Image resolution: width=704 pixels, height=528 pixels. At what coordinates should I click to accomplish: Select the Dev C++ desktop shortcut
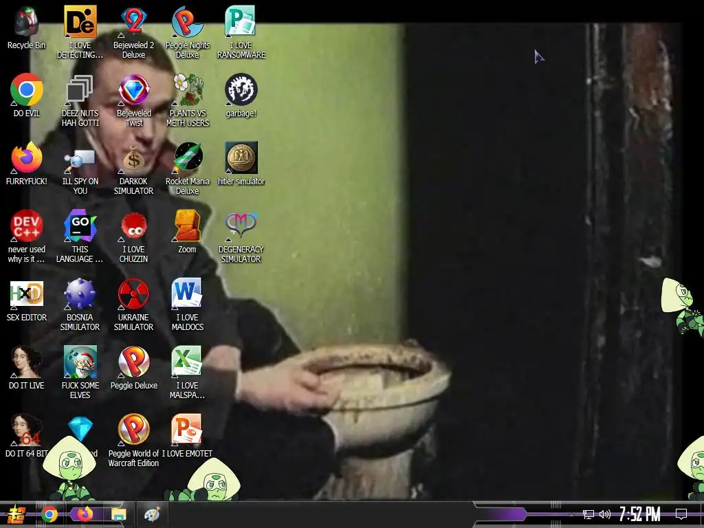pos(27,236)
